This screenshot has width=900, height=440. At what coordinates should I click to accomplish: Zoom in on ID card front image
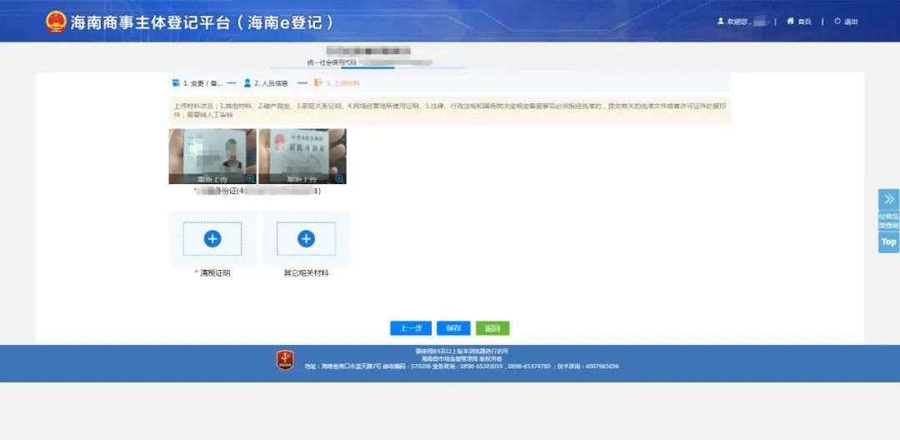(x=250, y=178)
